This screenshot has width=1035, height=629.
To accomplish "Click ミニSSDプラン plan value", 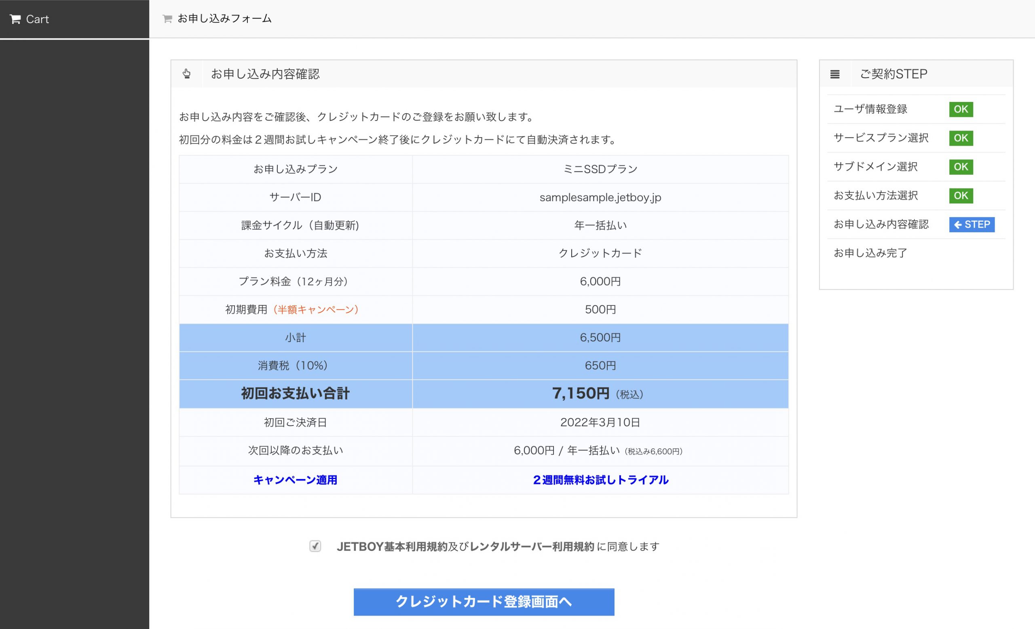I will 600,169.
